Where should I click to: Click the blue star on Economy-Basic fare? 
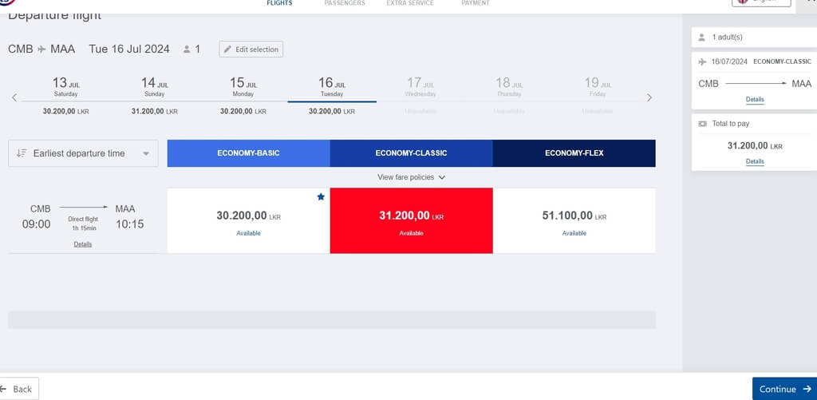(x=321, y=196)
